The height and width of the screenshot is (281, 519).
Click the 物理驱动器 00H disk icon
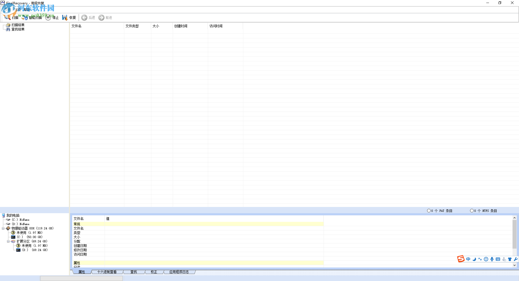[8, 228]
